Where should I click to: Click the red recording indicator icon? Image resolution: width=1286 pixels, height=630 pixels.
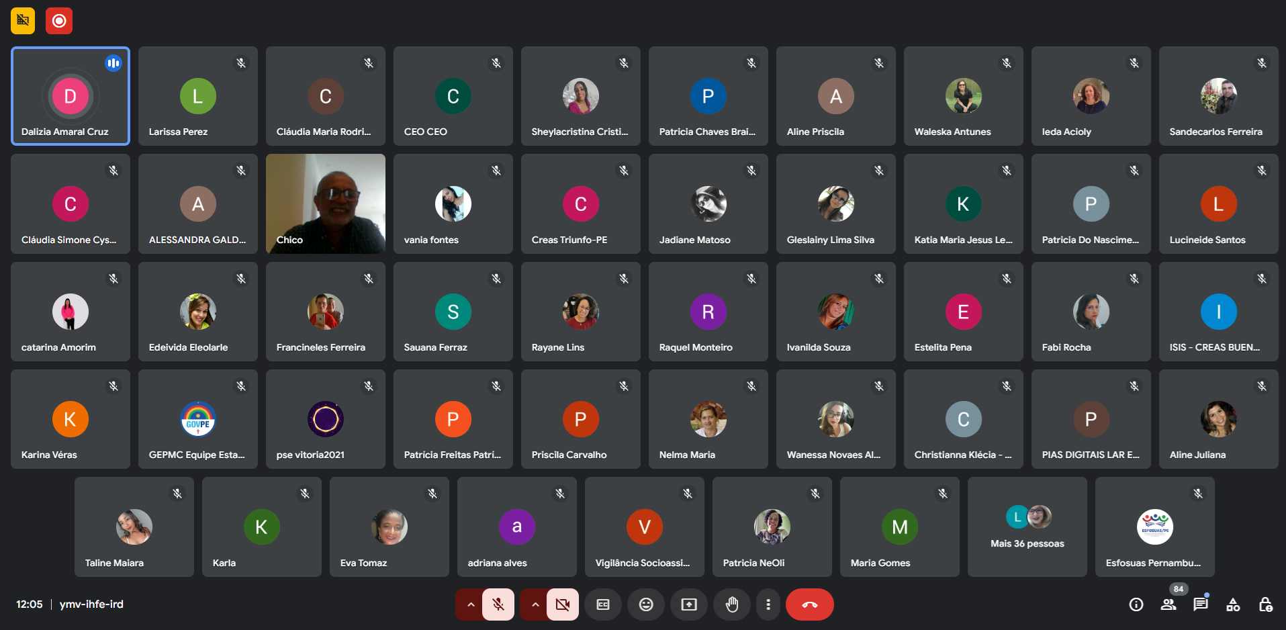(59, 21)
